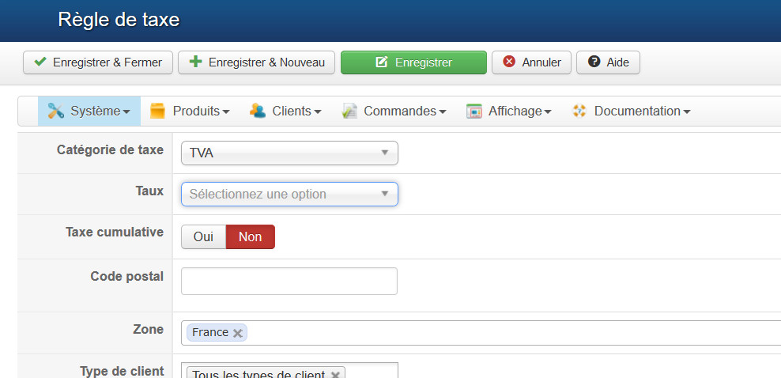781x378 pixels.
Task: Click the 'Règle de taxe' page title
Action: coord(119,20)
